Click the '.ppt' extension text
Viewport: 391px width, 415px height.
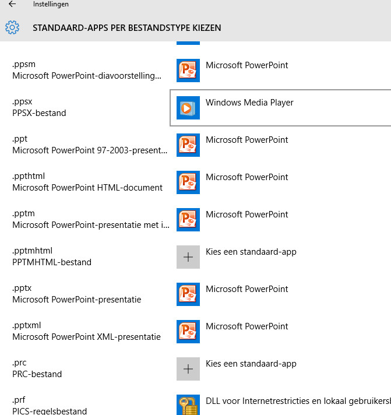point(20,139)
